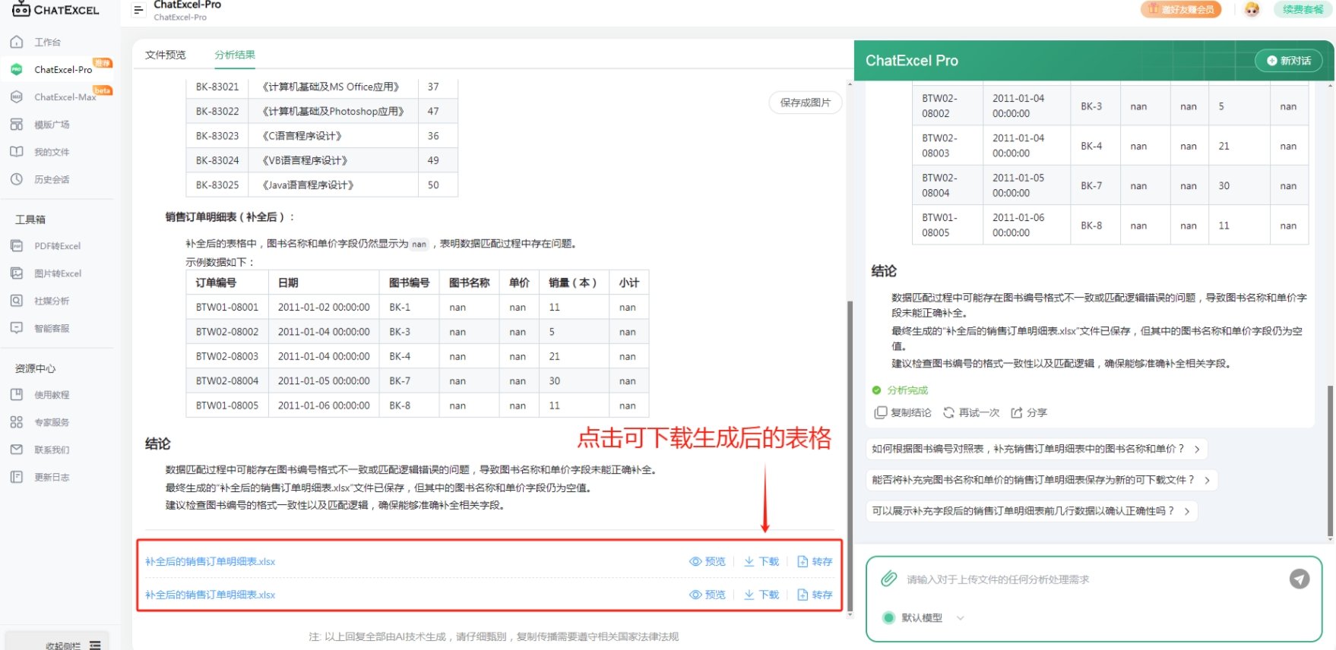Image resolution: width=1336 pixels, height=650 pixels.
Task: Click 再试一次 retry button
Action: click(x=971, y=412)
